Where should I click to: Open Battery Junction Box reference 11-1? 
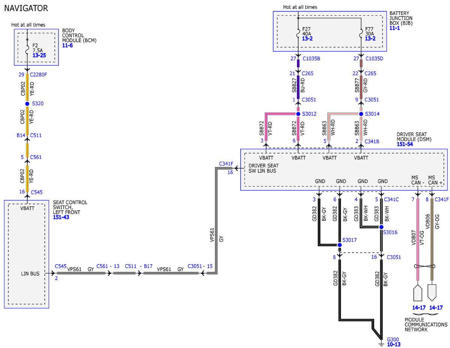[x=395, y=28]
